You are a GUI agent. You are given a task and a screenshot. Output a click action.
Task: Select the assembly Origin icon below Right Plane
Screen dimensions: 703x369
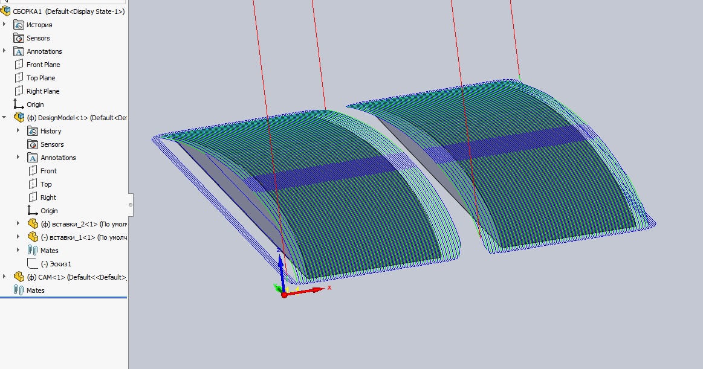pos(19,104)
